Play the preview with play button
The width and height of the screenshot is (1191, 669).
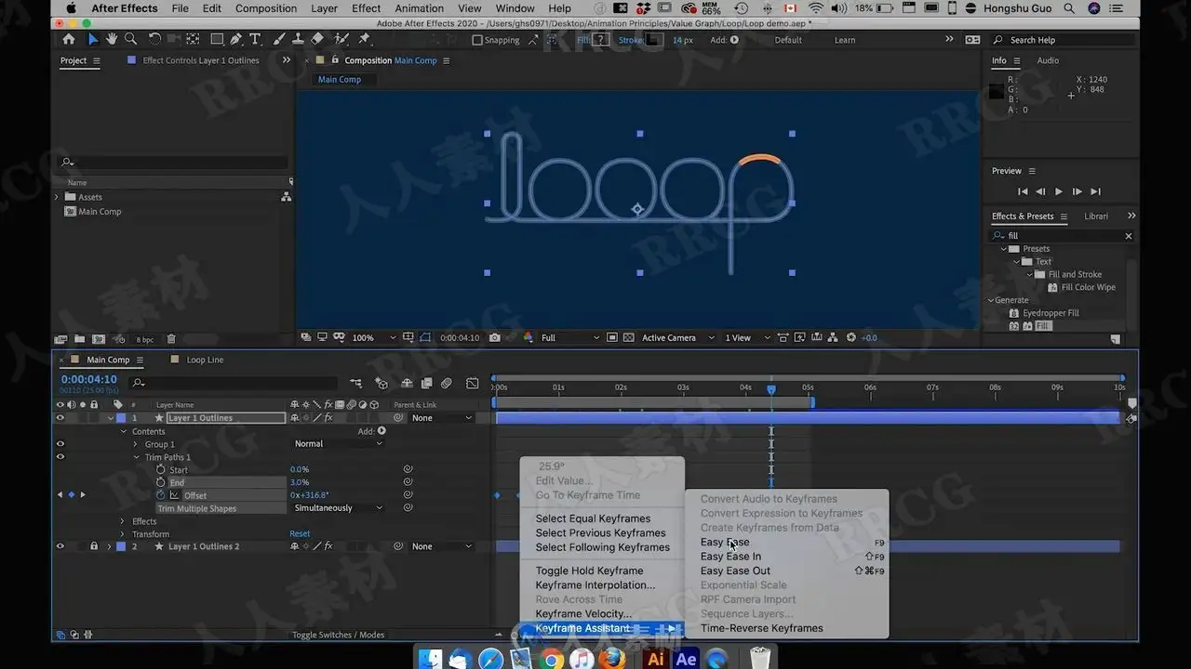point(1058,191)
